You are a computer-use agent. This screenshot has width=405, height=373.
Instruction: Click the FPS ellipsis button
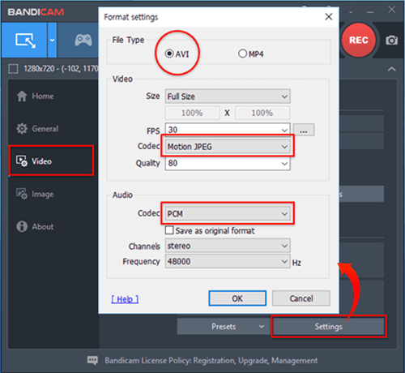click(x=304, y=130)
